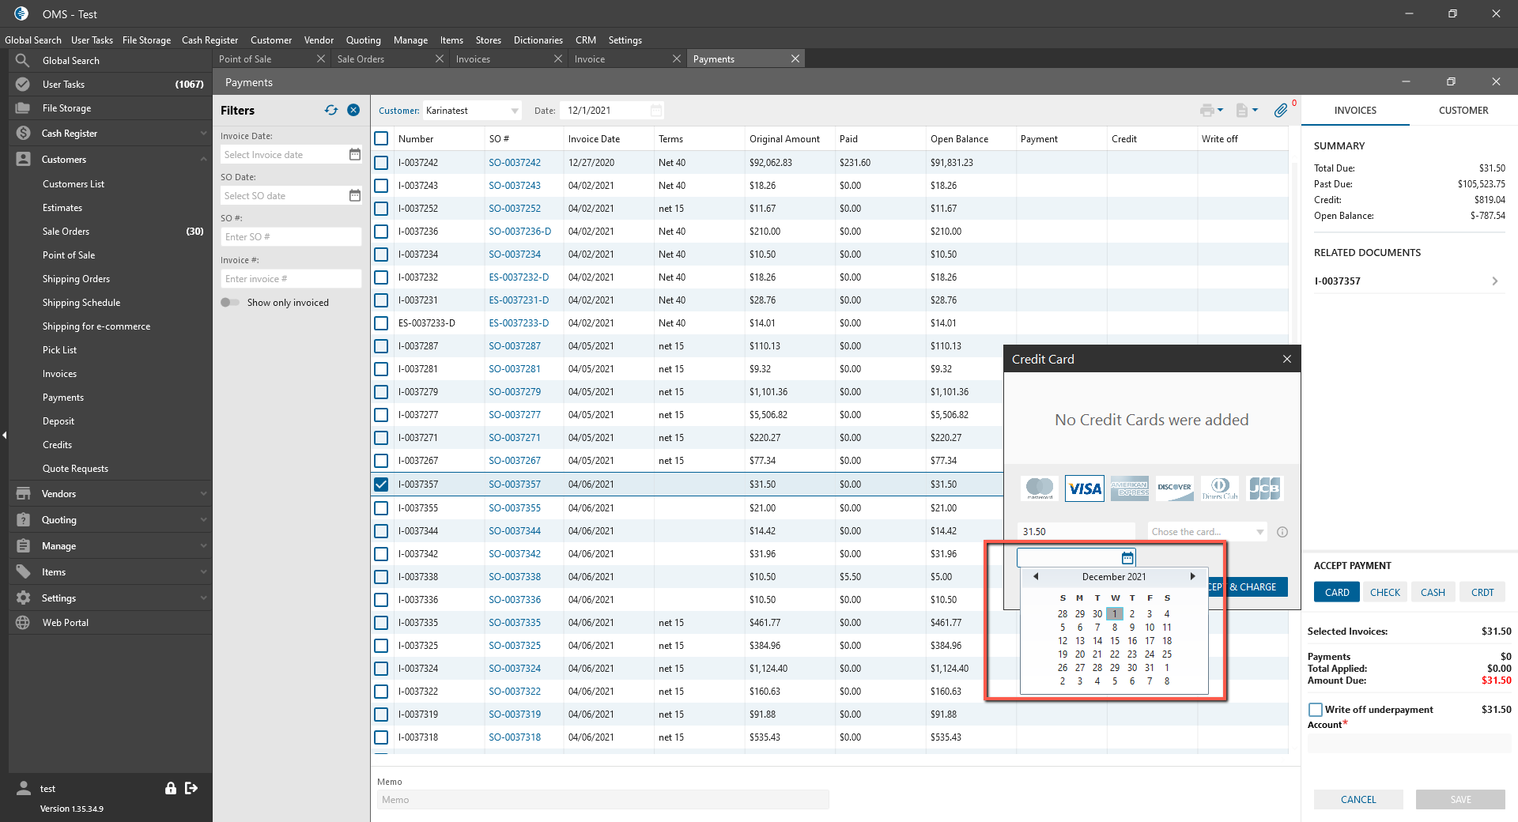1518x822 pixels.
Task: Check the box for invoice I-0037242
Action: pos(381,162)
